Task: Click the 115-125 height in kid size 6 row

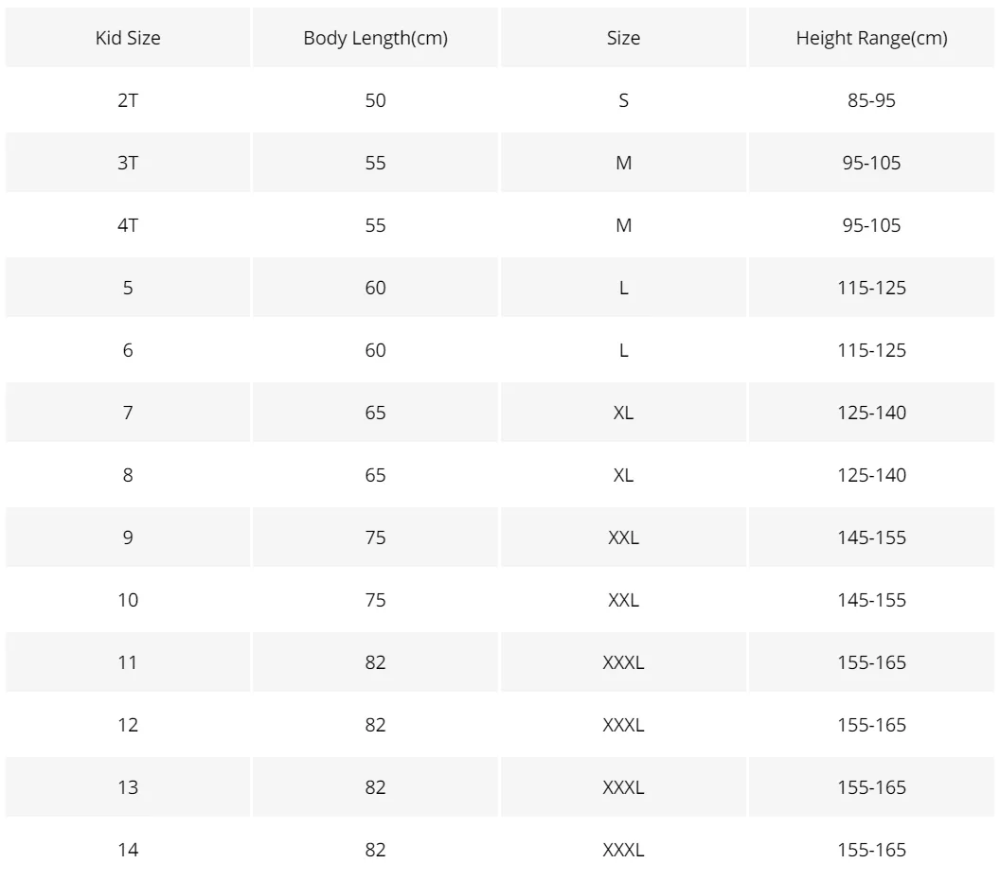Action: [x=871, y=350]
